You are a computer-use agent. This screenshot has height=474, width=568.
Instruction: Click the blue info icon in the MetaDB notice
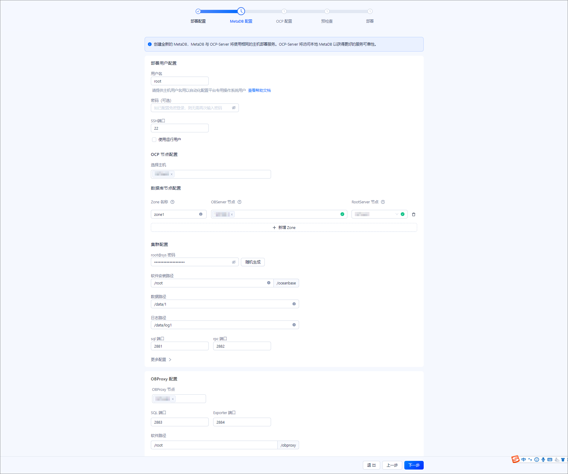click(150, 44)
